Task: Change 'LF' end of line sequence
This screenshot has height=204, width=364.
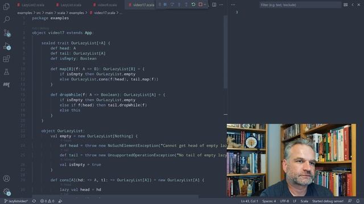Action: pyautogui.click(x=295, y=201)
